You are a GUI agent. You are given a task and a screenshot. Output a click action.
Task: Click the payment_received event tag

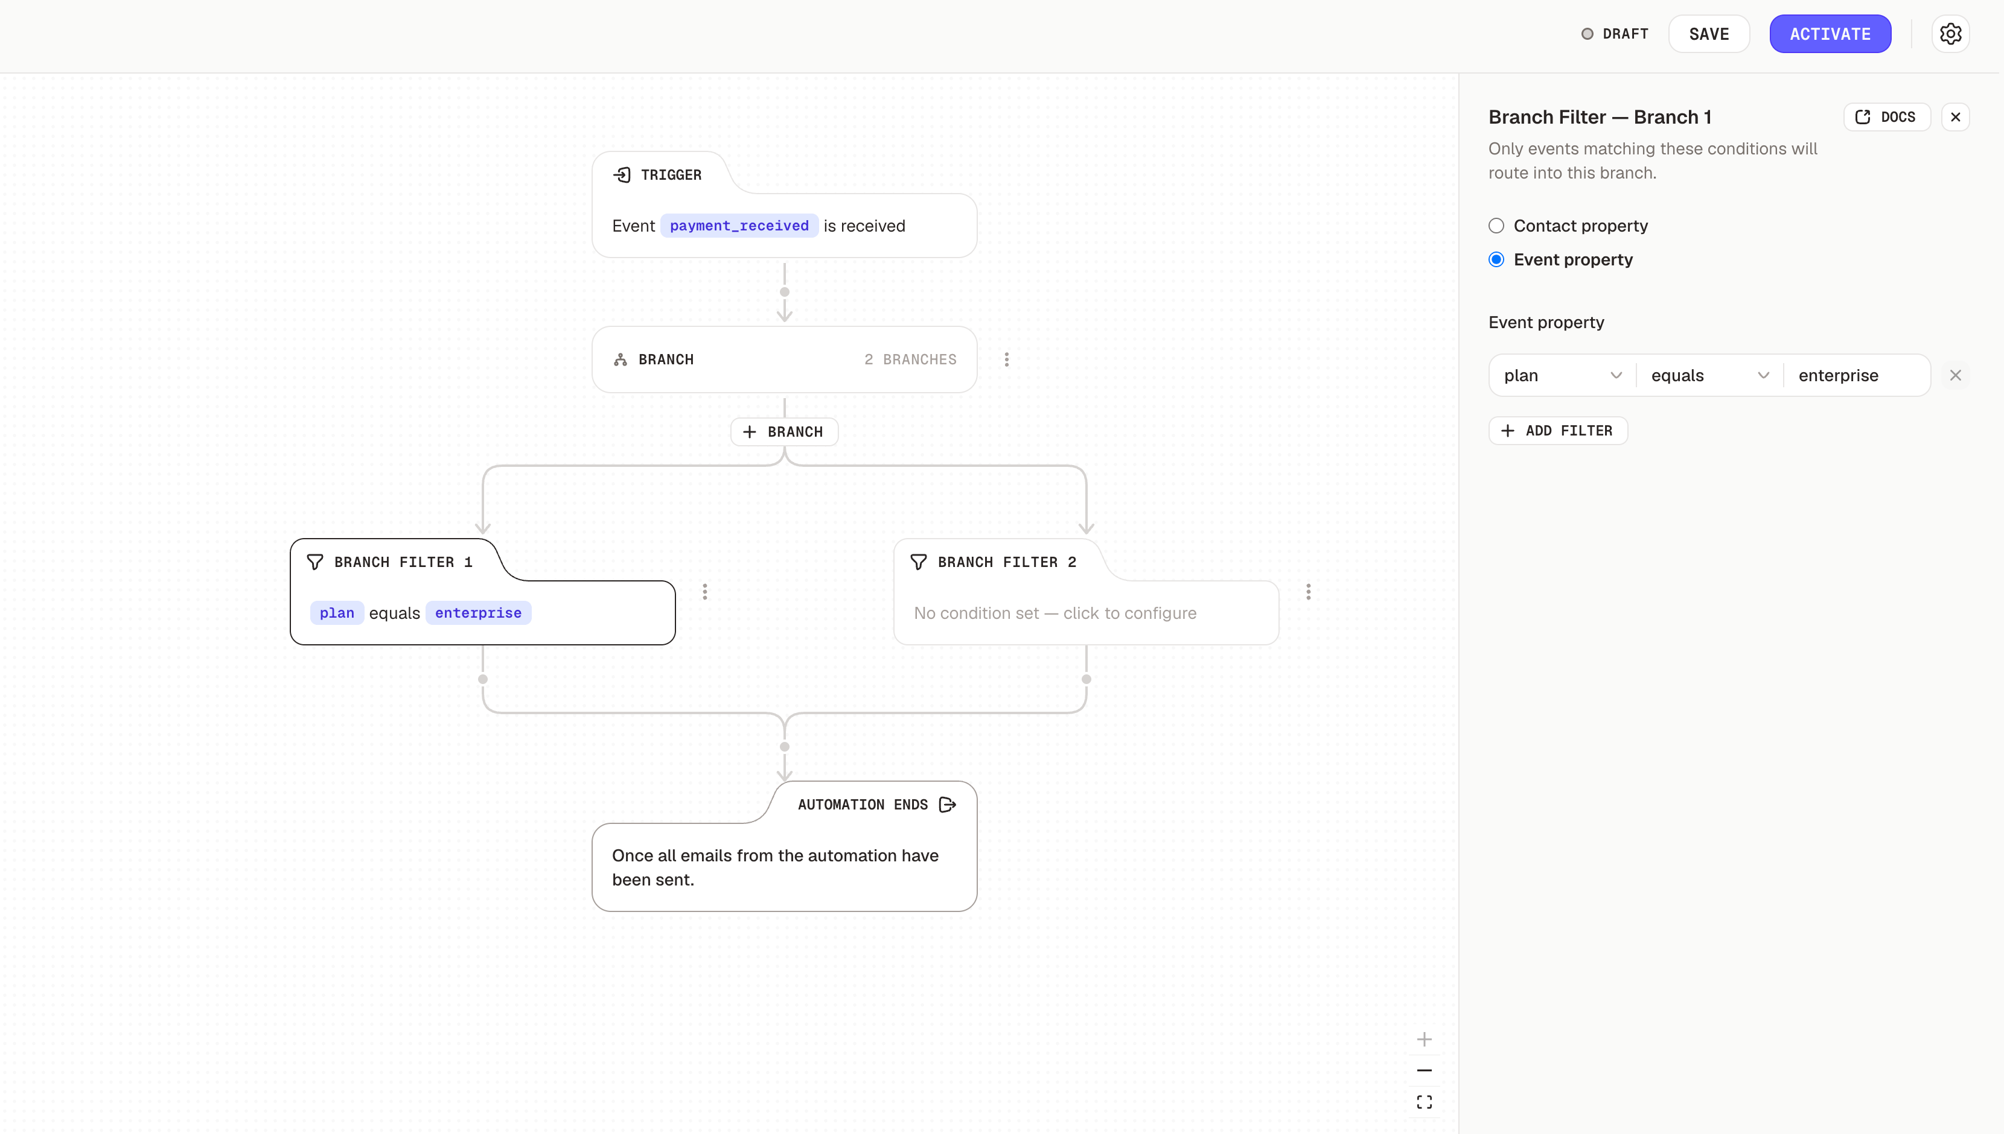pos(739,226)
